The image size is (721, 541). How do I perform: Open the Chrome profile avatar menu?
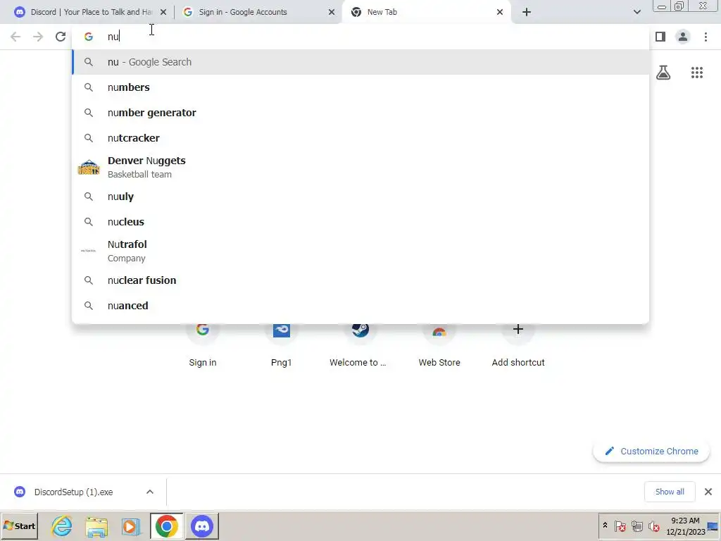tap(683, 37)
